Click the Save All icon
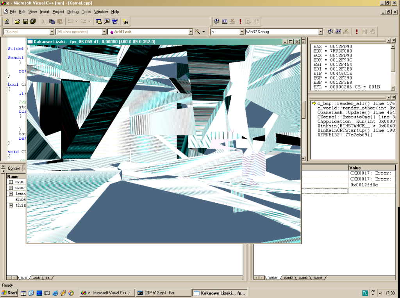This screenshot has height=298, width=400. tap(33, 21)
